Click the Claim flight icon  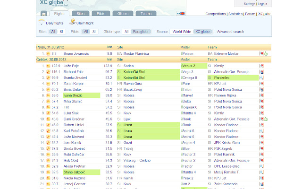tap(72, 22)
